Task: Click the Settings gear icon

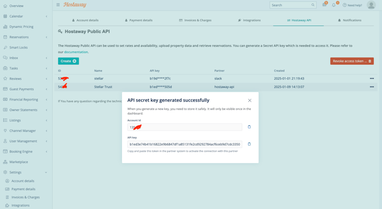Action: (5, 172)
